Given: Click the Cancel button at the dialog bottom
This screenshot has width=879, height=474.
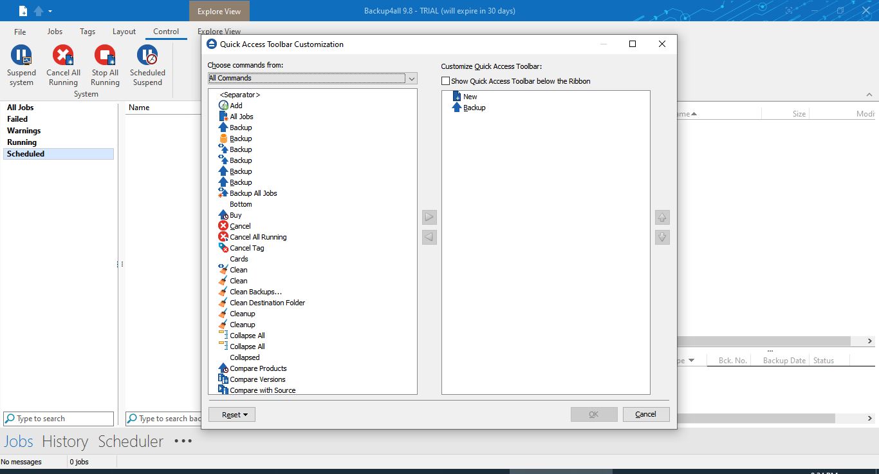Looking at the screenshot, I should pyautogui.click(x=646, y=414).
